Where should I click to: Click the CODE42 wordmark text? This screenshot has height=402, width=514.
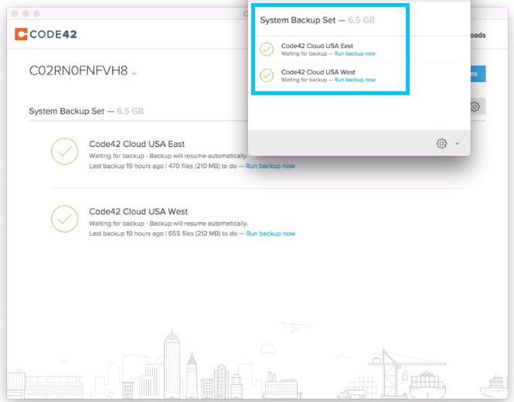coord(53,35)
